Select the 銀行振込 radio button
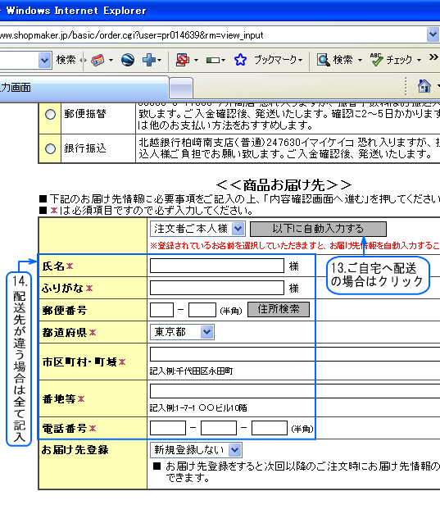The height and width of the screenshot is (505, 440). (50, 149)
